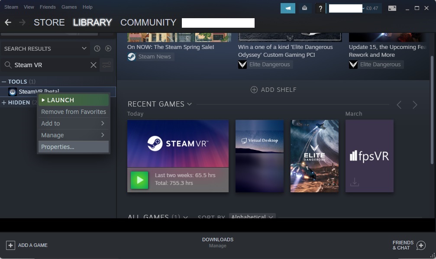Click the green play button for SteamVR
The width and height of the screenshot is (436, 259).
coord(139,180)
